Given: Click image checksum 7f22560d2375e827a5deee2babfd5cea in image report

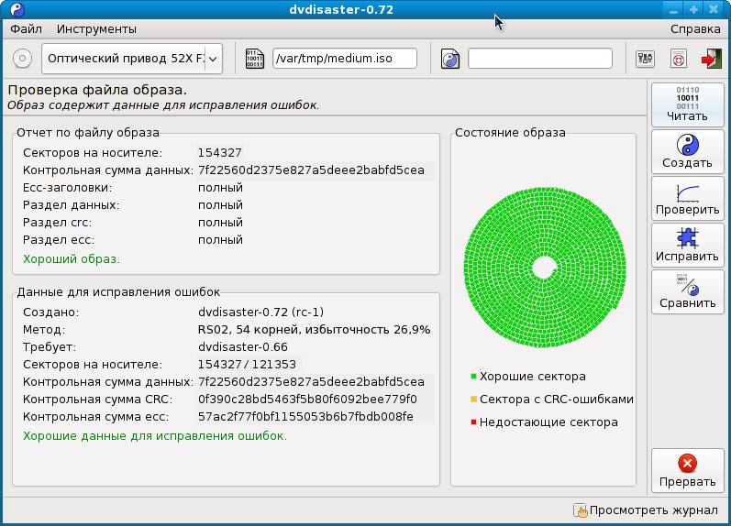Looking at the screenshot, I should [311, 170].
